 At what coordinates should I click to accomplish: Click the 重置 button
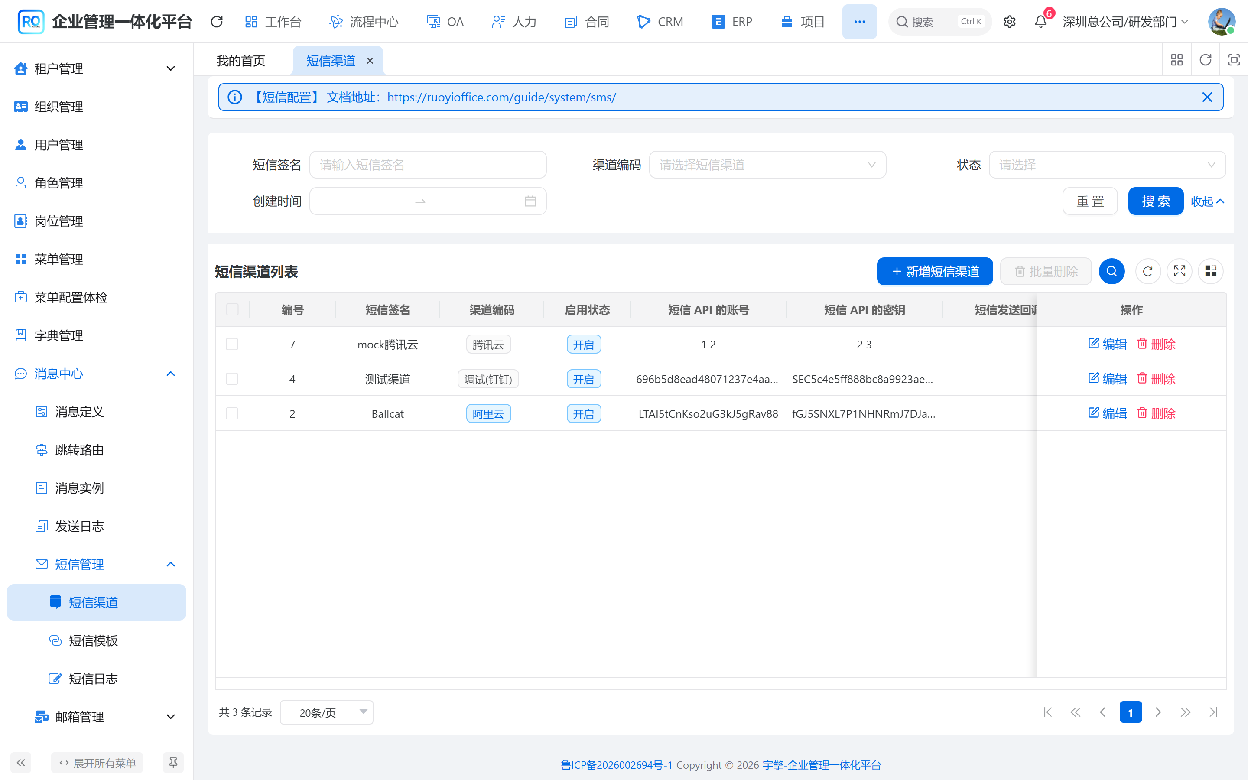(1090, 201)
